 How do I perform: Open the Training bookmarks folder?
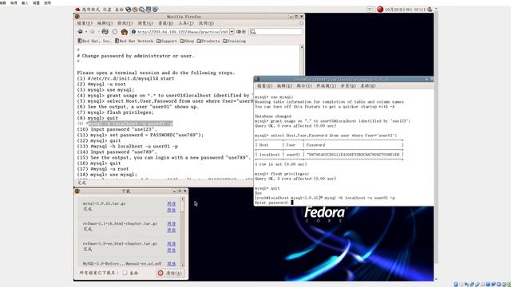coord(234,41)
